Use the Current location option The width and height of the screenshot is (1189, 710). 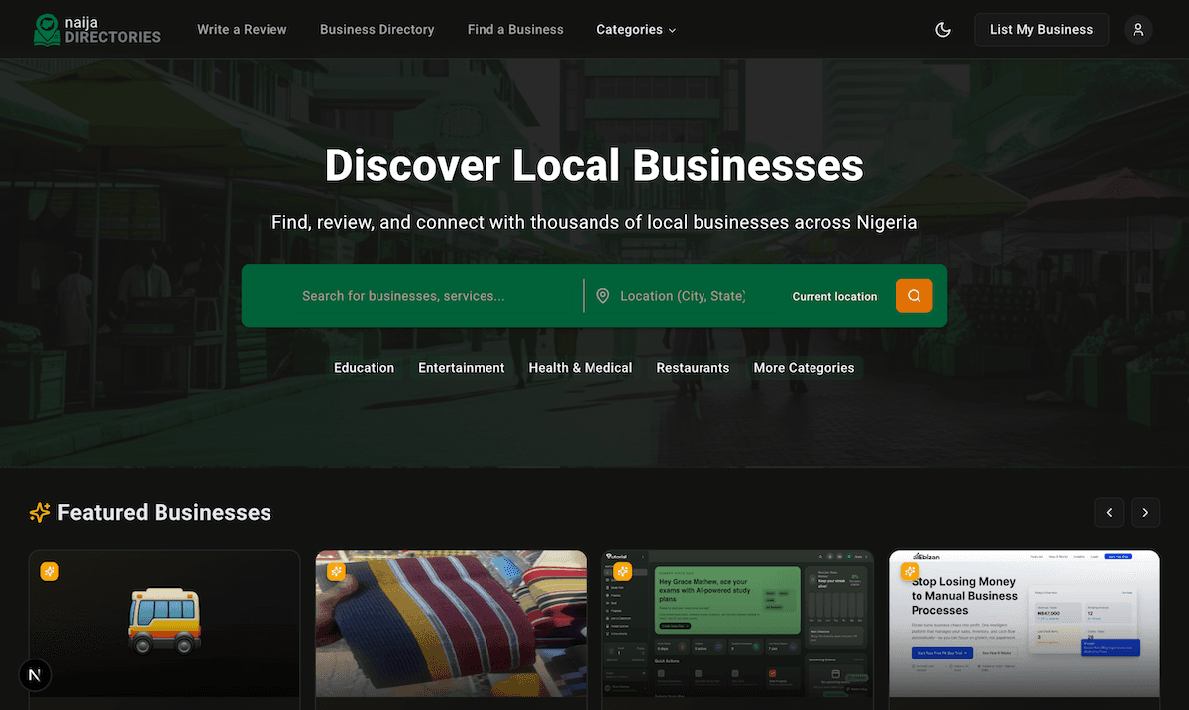pos(834,295)
